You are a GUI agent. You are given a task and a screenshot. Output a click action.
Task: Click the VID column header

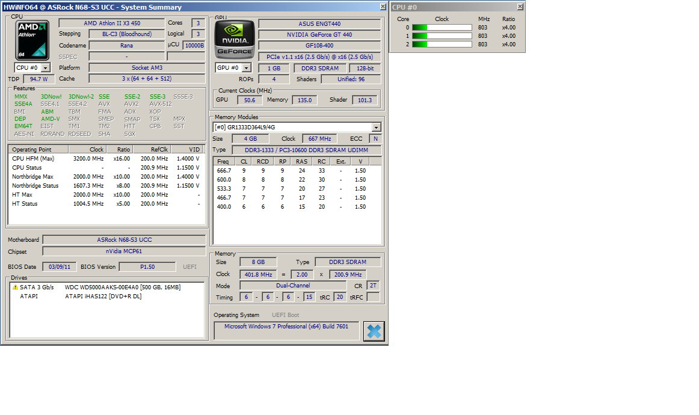tap(188, 149)
